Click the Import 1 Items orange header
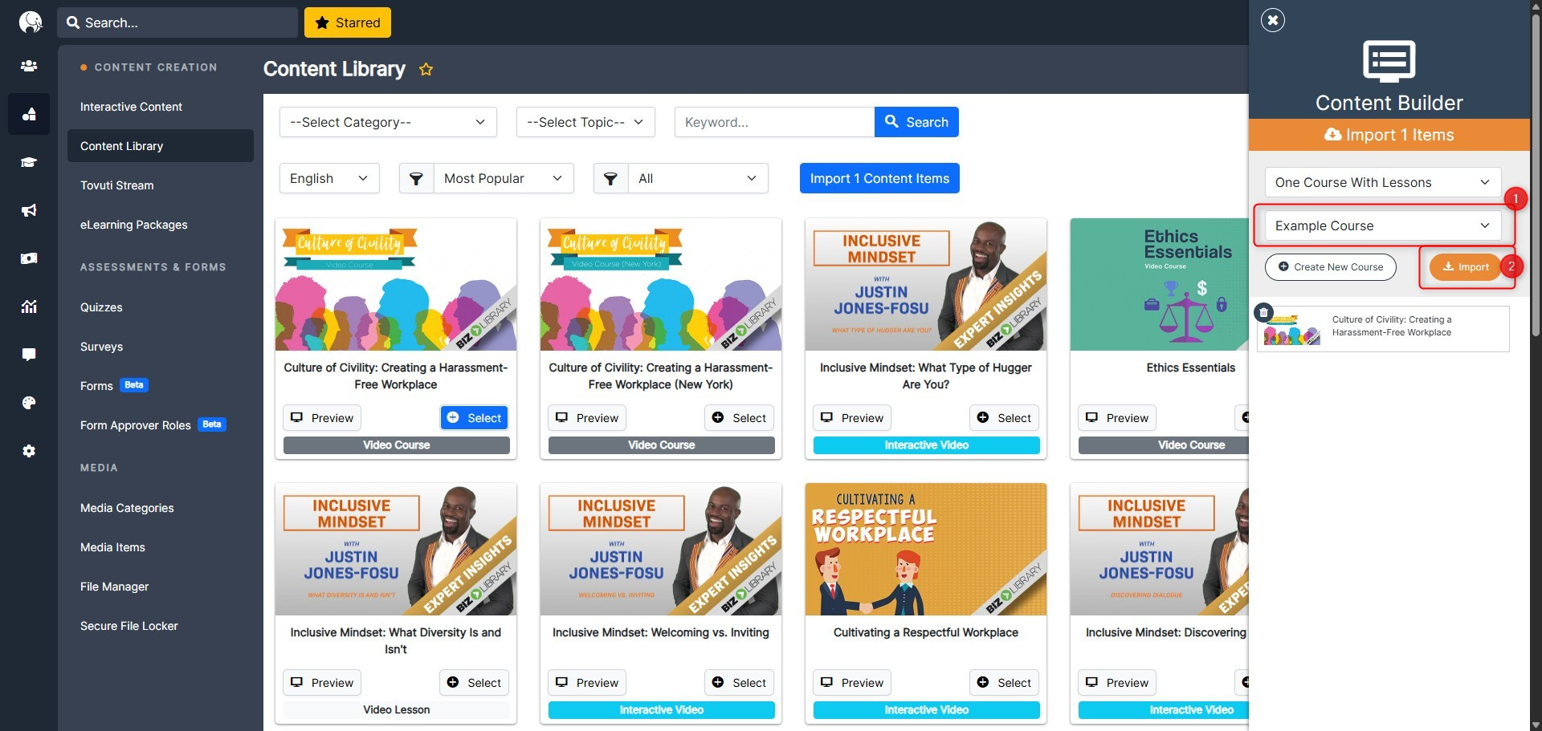Screen dimensions: 1542x731 [x=1389, y=135]
